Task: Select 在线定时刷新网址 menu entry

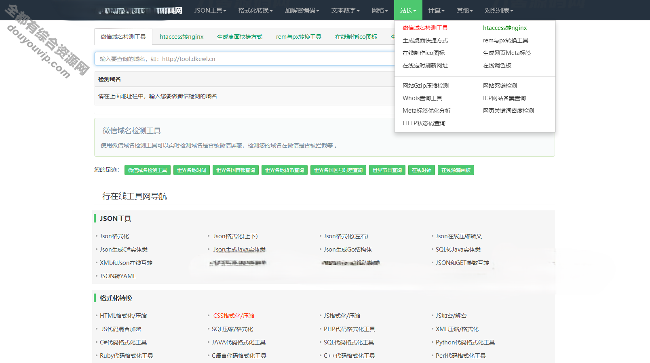Action: tap(425, 65)
